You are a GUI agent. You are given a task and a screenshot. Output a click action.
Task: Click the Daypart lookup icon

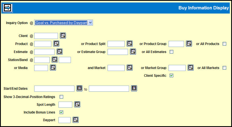click(x=75, y=120)
